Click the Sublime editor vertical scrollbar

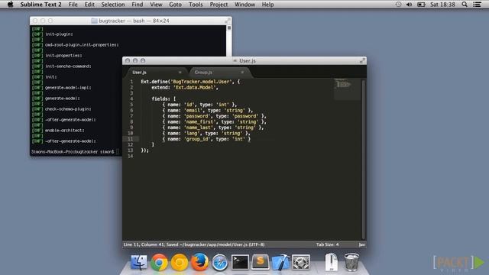click(x=364, y=159)
